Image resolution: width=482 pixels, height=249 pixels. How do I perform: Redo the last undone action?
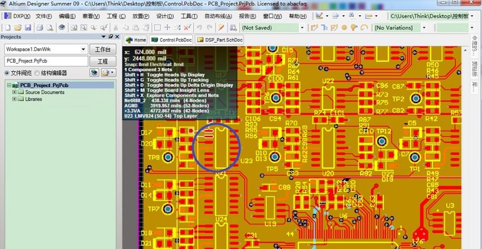click(209, 28)
